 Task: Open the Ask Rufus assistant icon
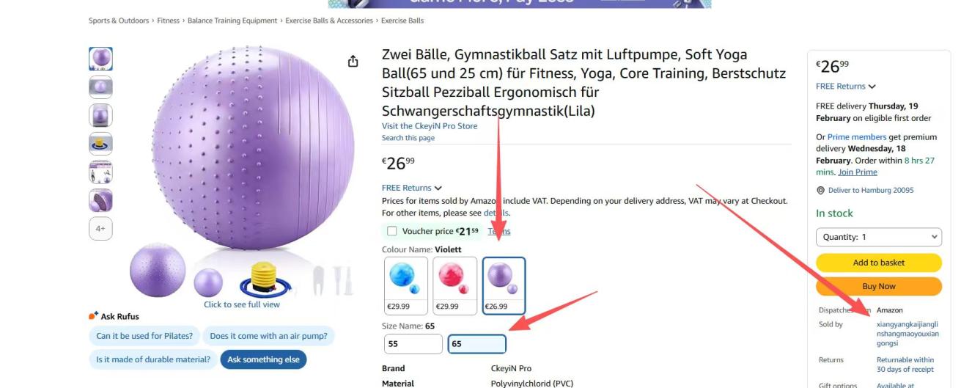click(93, 316)
